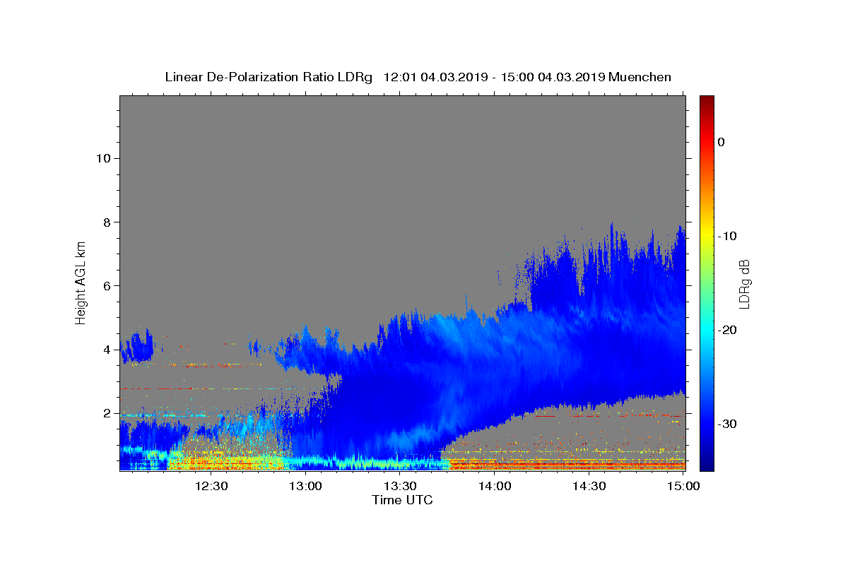848x565 pixels.
Task: Click the 13:30 time axis label
Action: pos(400,486)
